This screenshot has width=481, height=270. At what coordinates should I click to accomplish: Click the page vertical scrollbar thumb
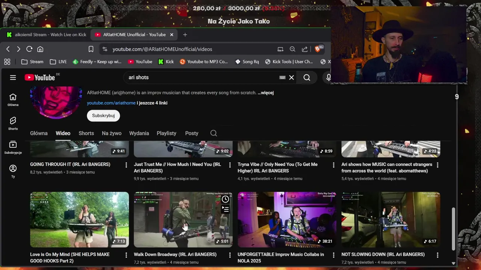click(453, 229)
